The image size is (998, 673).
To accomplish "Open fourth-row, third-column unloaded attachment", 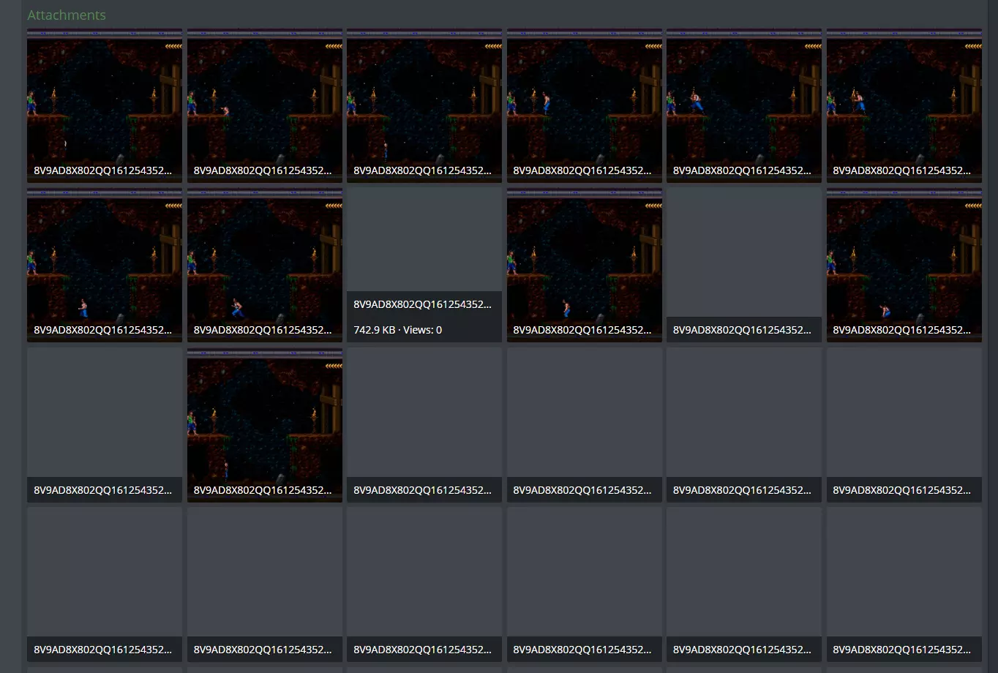I will pyautogui.click(x=424, y=585).
